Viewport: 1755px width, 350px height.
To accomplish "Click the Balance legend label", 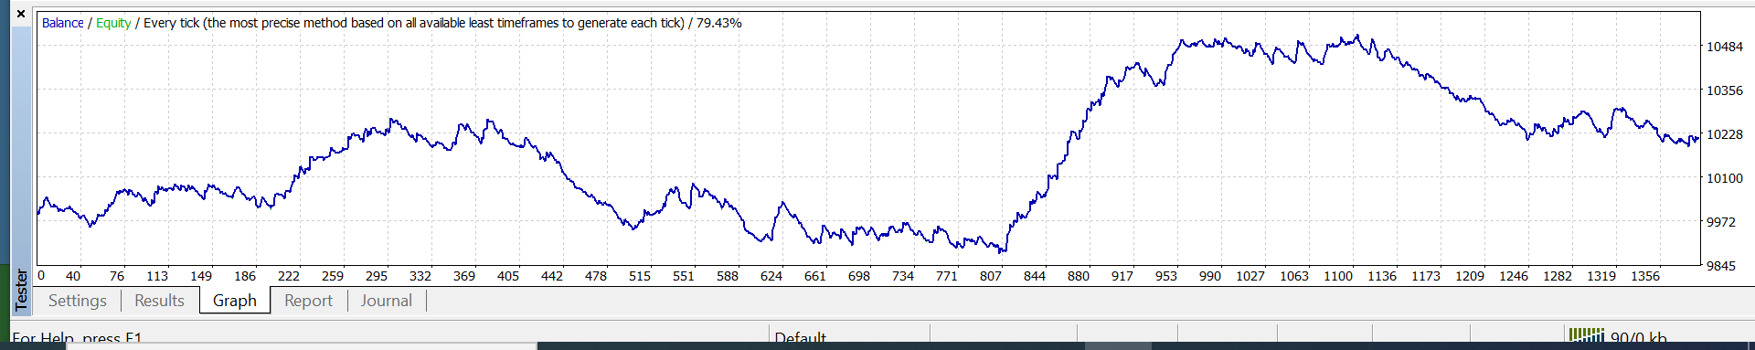I will tap(63, 23).
